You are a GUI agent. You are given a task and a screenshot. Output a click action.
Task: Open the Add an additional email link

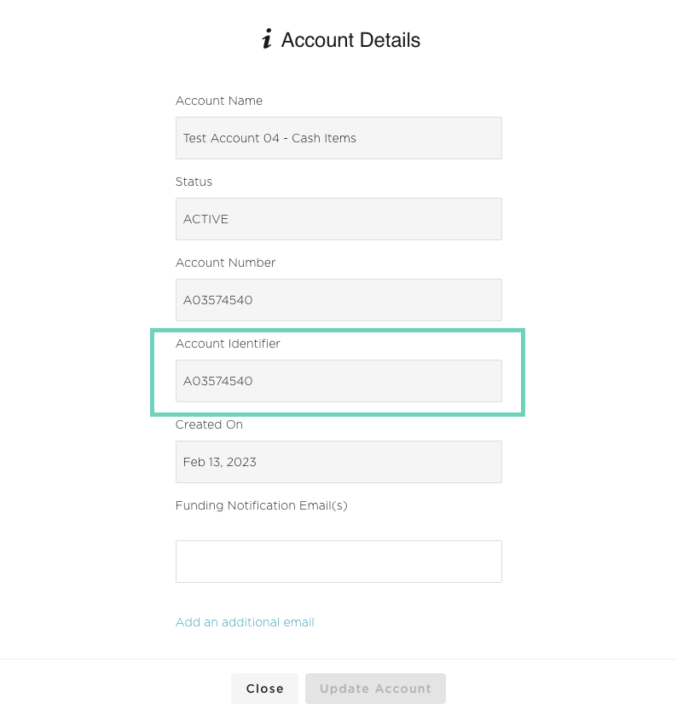(245, 622)
